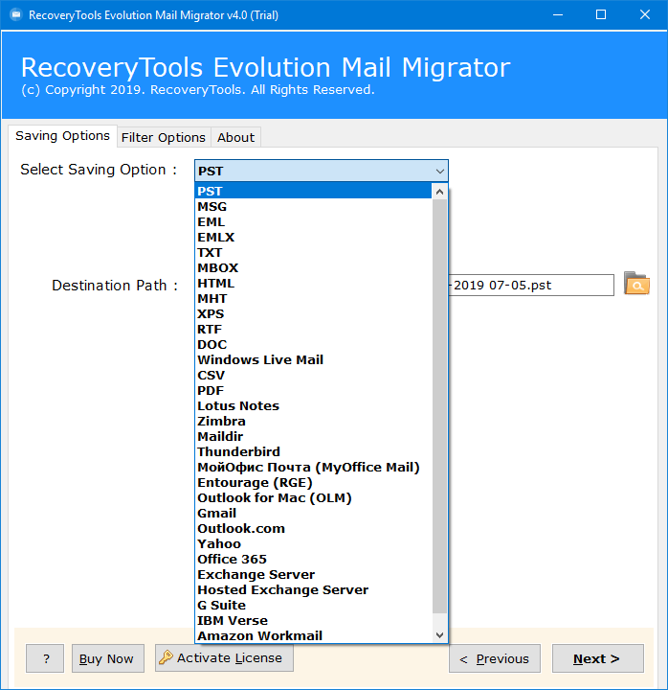Click the list scroll down arrow
The height and width of the screenshot is (690, 668).
439,635
